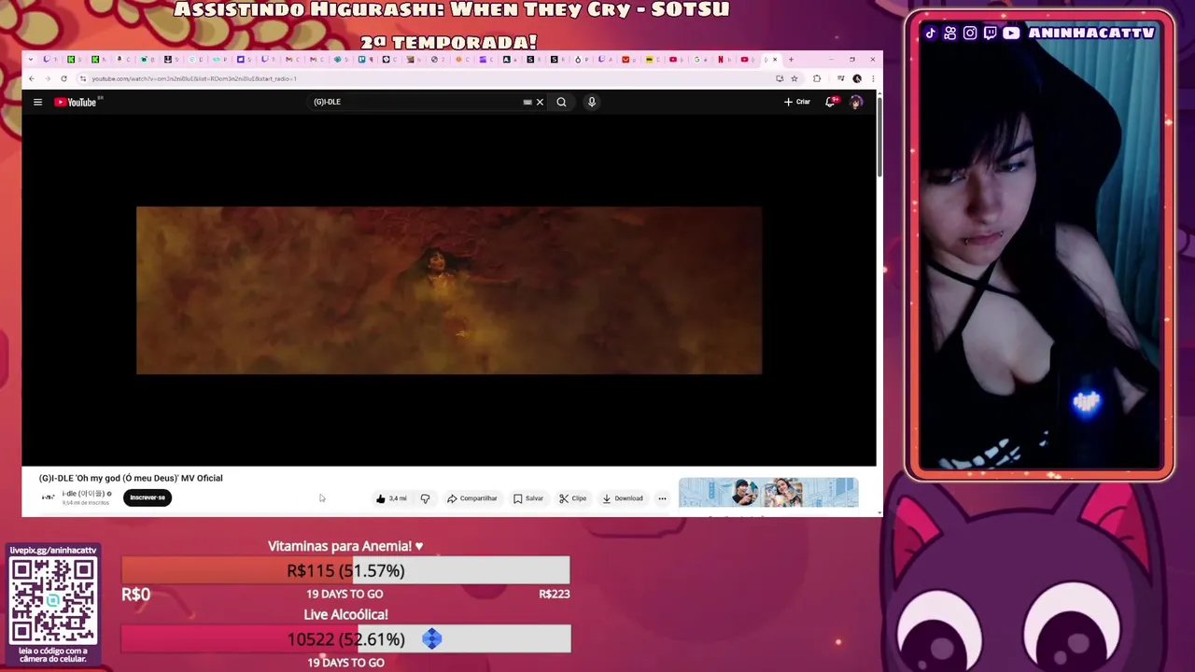Select the video title text

131,478
